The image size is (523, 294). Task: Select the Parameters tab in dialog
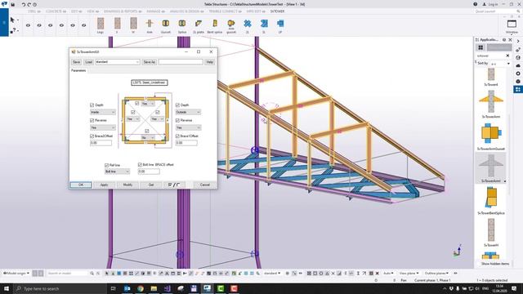pos(78,71)
